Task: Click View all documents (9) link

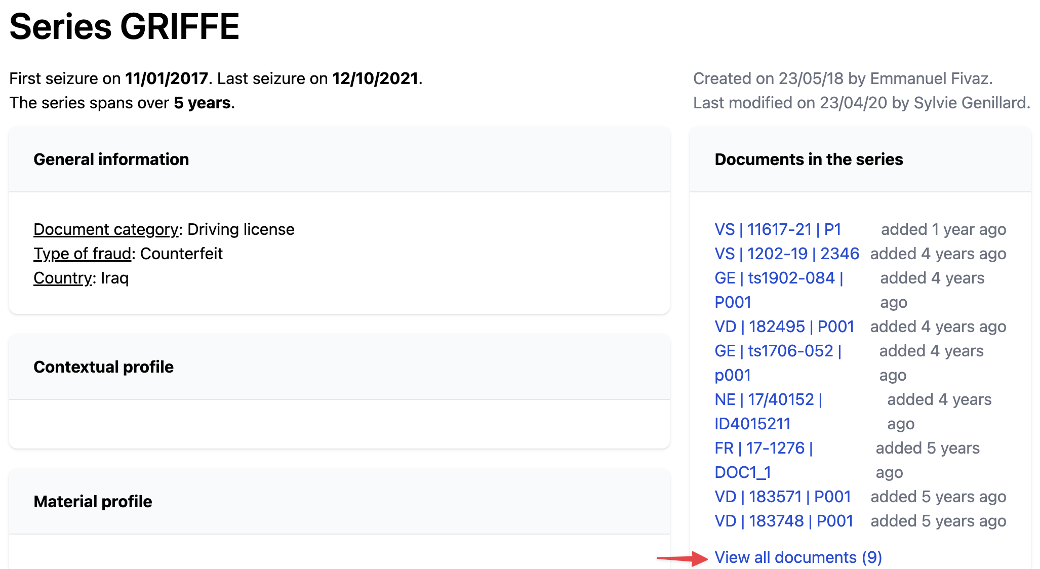Action: [797, 557]
